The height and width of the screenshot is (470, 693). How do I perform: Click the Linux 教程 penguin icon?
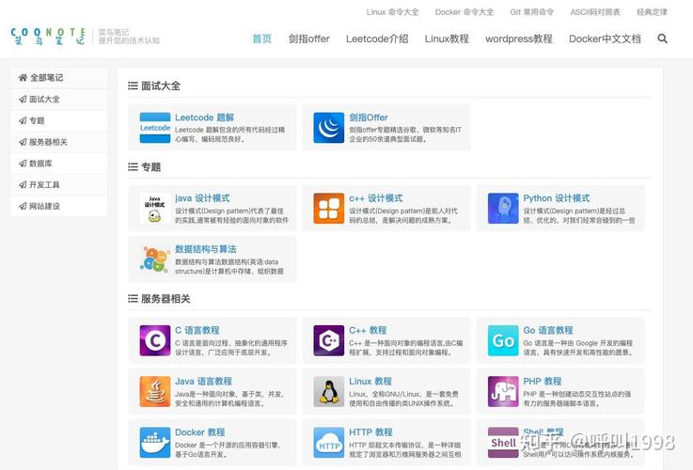(329, 391)
